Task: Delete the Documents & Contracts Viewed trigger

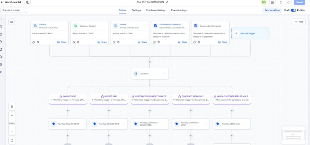Action: 158,42
